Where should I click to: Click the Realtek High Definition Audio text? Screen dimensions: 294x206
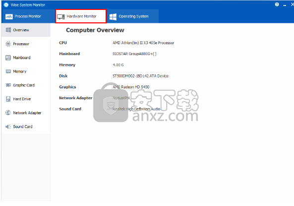click(136, 109)
